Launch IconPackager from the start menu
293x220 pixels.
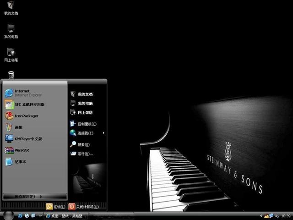(22, 116)
